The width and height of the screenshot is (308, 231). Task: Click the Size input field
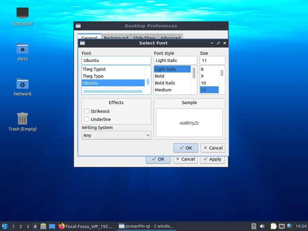(x=212, y=60)
